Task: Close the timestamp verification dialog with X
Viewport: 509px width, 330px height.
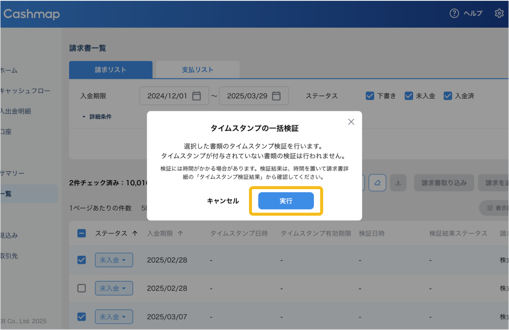Action: pos(351,122)
